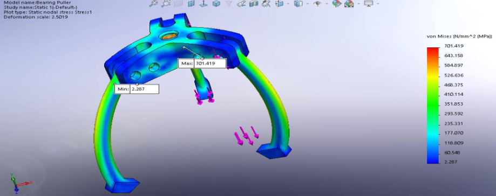Click the 526.636 legend value
The image size is (496, 196).
(x=453, y=75)
